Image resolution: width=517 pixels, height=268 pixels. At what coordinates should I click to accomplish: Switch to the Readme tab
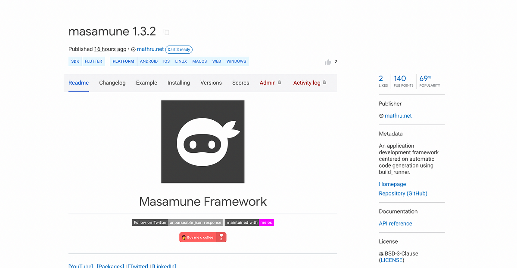pos(78,83)
